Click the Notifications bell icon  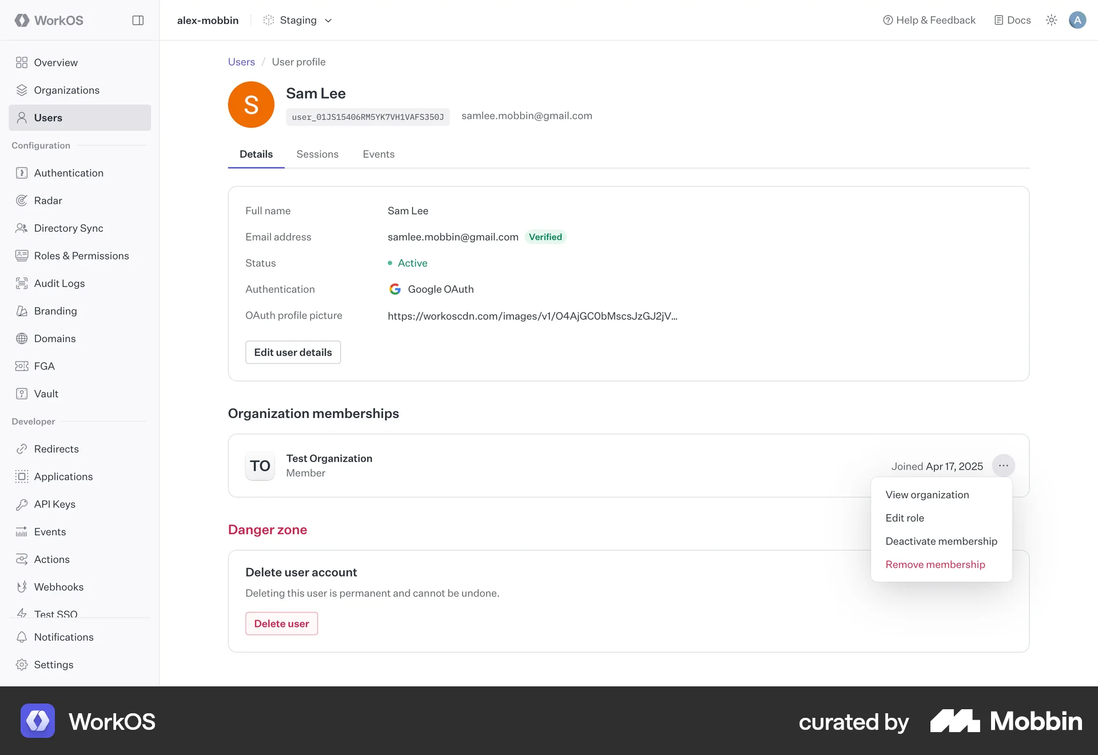coord(22,637)
